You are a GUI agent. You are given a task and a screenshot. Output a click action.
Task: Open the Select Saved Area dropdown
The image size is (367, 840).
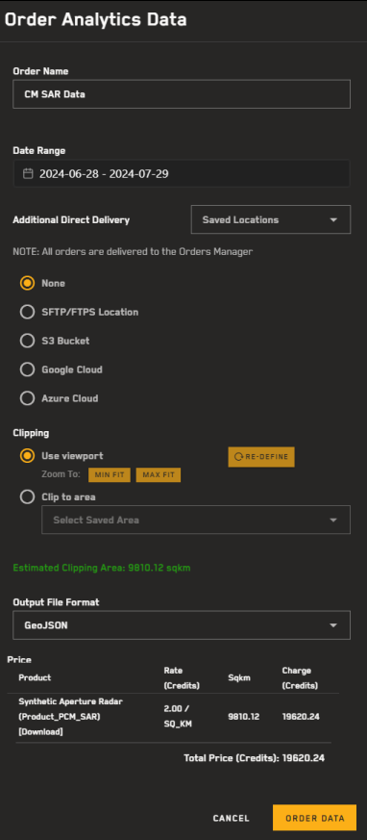196,520
